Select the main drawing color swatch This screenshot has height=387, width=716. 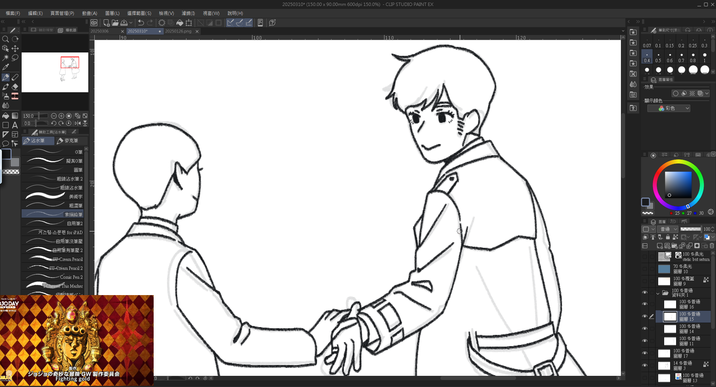click(645, 202)
